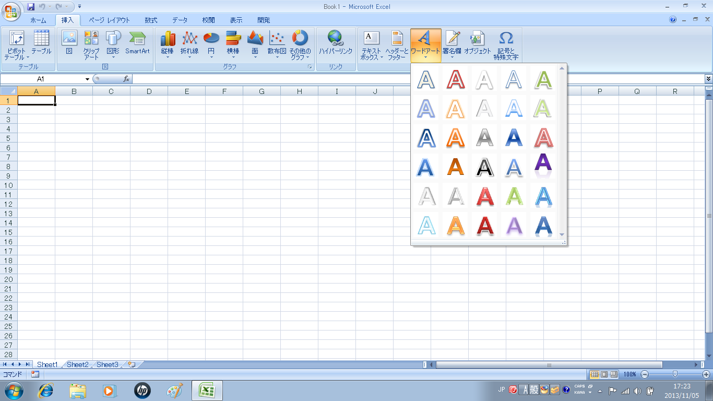
Task: Open the Name Box dropdown arrow
Action: (87, 79)
